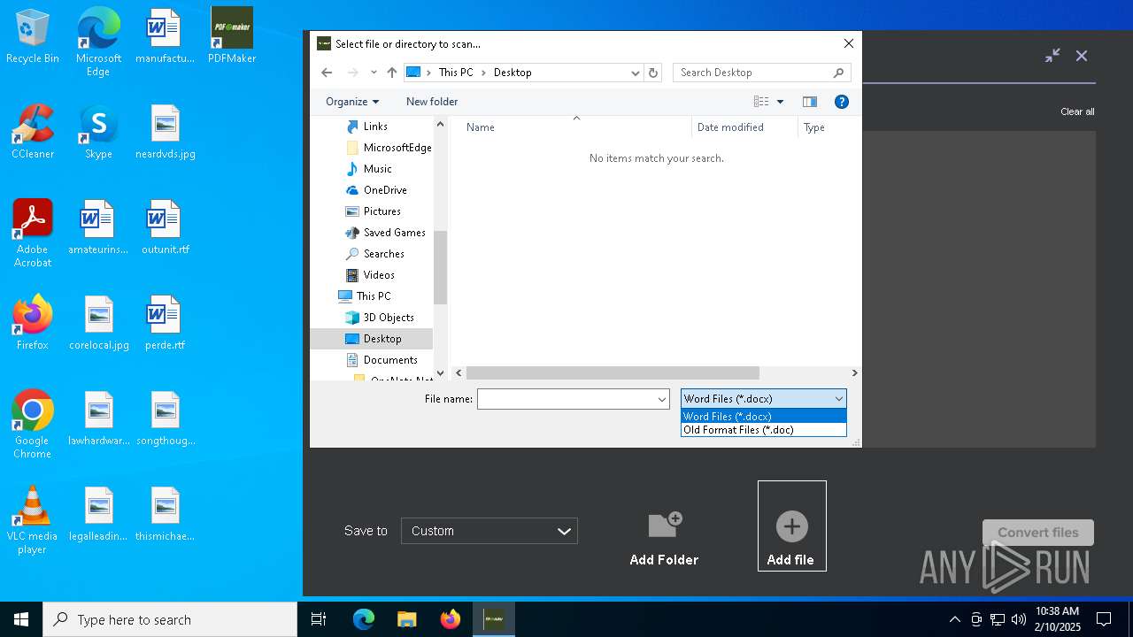This screenshot has width=1133, height=637.
Task: Open the PDFMaker desktop shortcut
Action: pyautogui.click(x=232, y=37)
